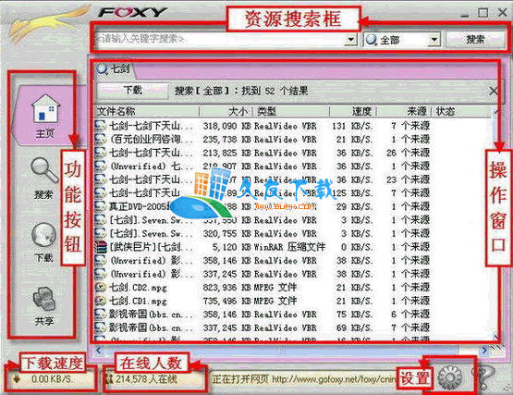The height and width of the screenshot is (395, 513).
Task: Sort by 大小 column header
Action: [226, 111]
